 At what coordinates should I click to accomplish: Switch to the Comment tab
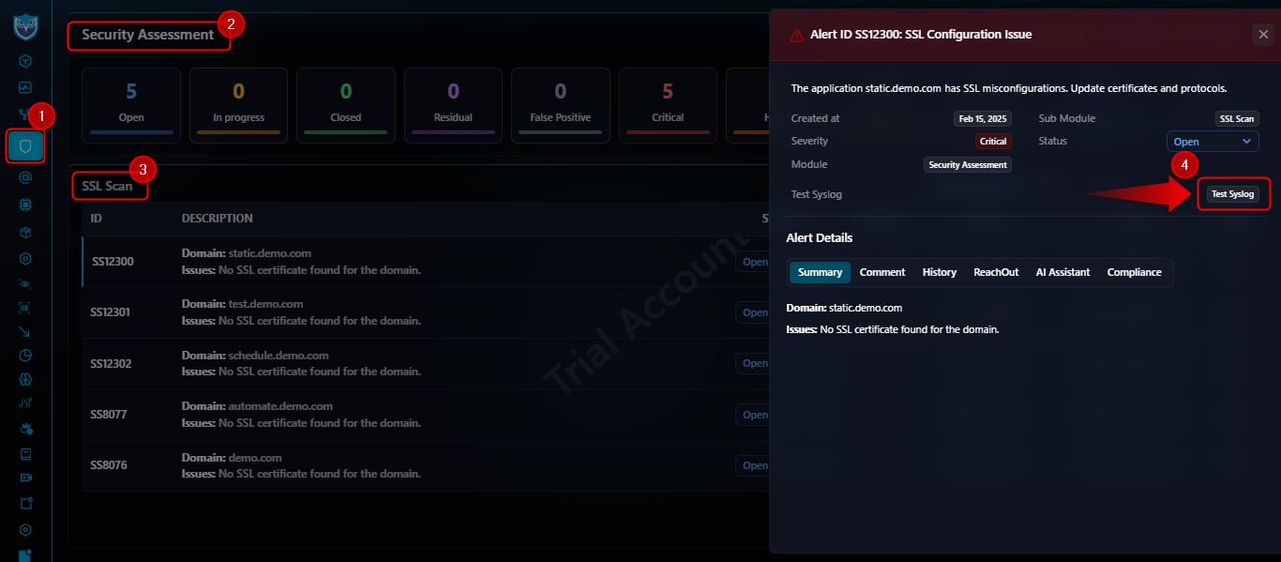coord(882,272)
